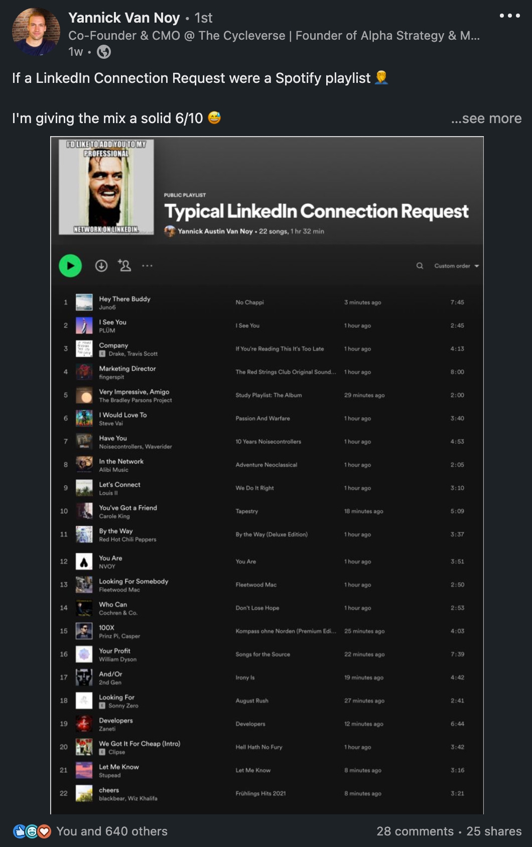Open Yannick Van Noy's profile photo

[x=36, y=32]
